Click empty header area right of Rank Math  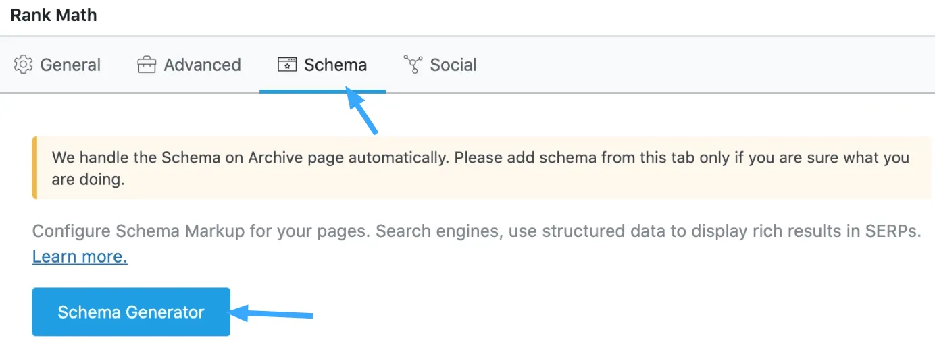[x=473, y=16]
